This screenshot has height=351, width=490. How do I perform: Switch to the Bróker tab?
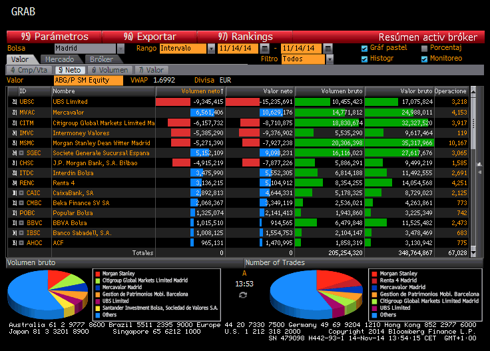point(101,59)
